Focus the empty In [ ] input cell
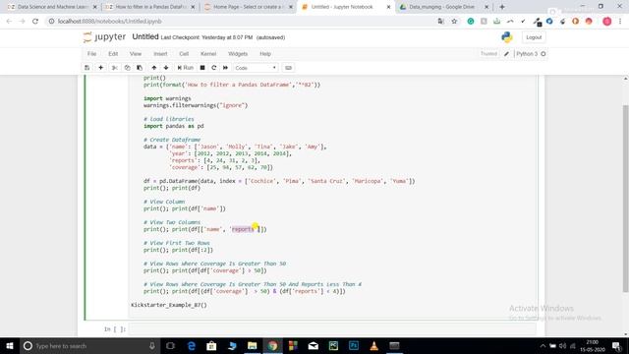The width and height of the screenshot is (629, 354). (332, 329)
